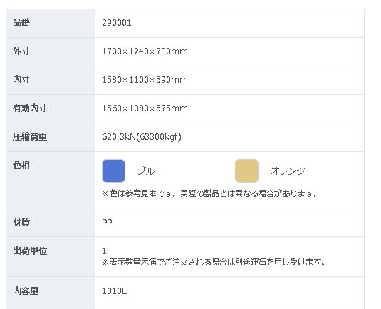The width and height of the screenshot is (381, 309).
Task: Click outer dimension value 1700×1240×730mm
Action: (145, 51)
